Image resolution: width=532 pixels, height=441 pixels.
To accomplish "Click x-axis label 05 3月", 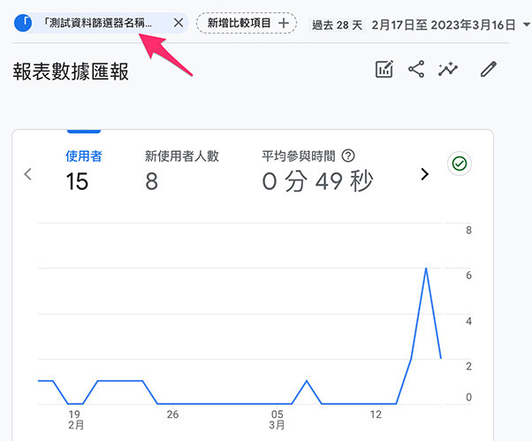I will pyautogui.click(x=277, y=419).
